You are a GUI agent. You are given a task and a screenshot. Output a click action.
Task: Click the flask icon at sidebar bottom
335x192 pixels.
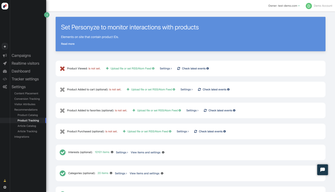[x=5, y=181]
